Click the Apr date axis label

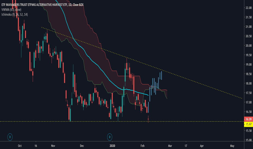tap(202, 146)
